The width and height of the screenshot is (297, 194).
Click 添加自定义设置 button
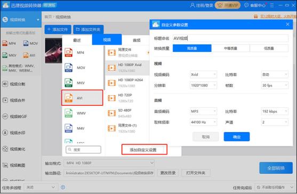[145, 150]
